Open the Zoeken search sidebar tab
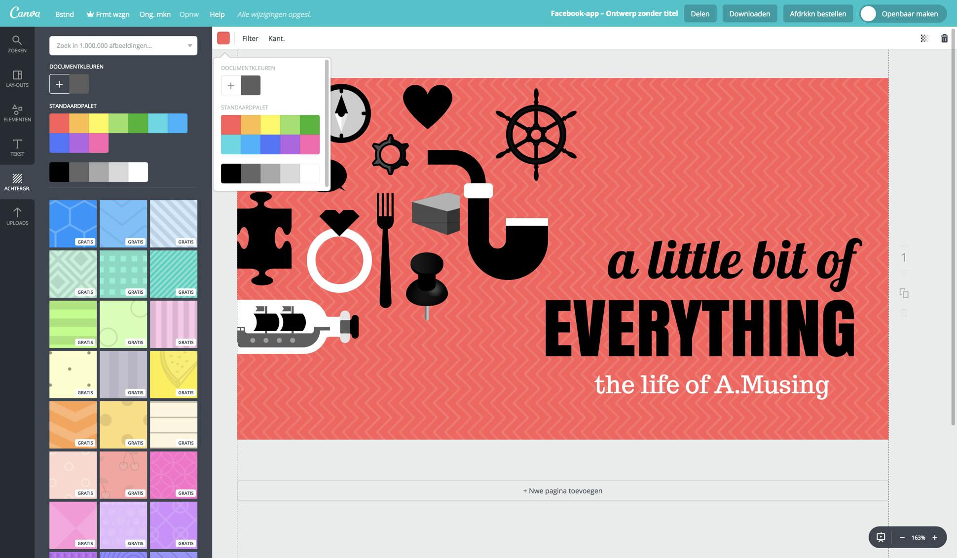Image resolution: width=957 pixels, height=558 pixels. pyautogui.click(x=17, y=44)
